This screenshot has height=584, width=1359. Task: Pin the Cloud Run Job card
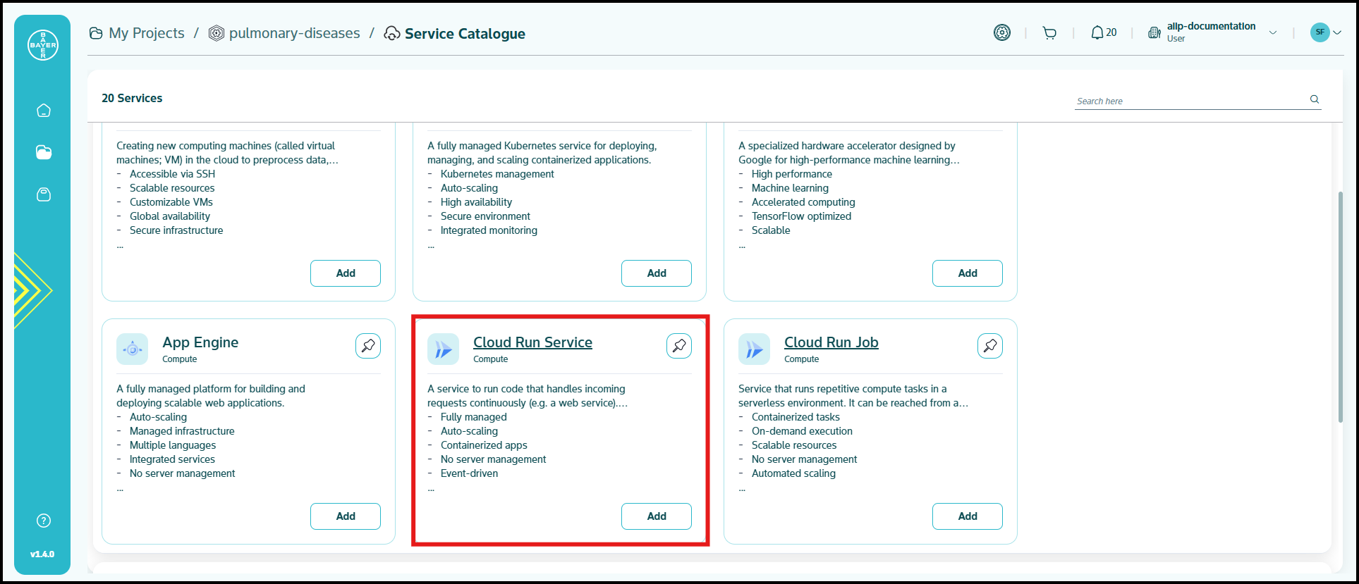tap(990, 346)
